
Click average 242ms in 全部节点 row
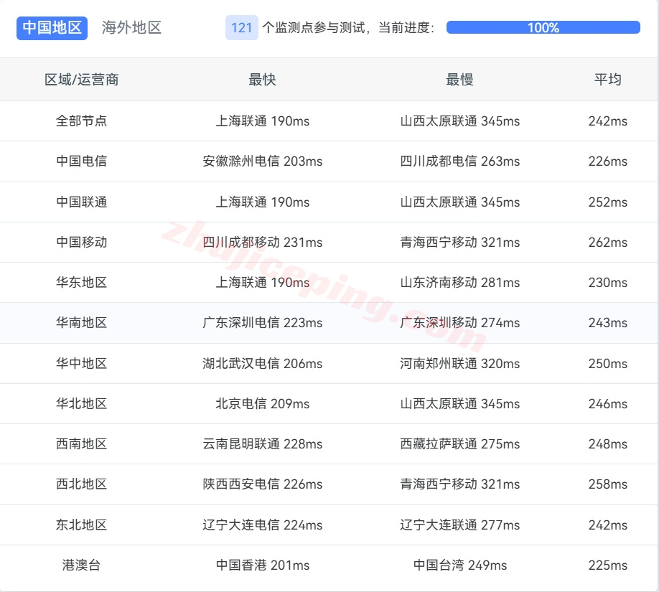[x=608, y=121]
